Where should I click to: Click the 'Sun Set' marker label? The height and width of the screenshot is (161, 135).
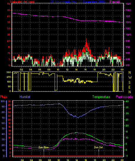point(98,147)
